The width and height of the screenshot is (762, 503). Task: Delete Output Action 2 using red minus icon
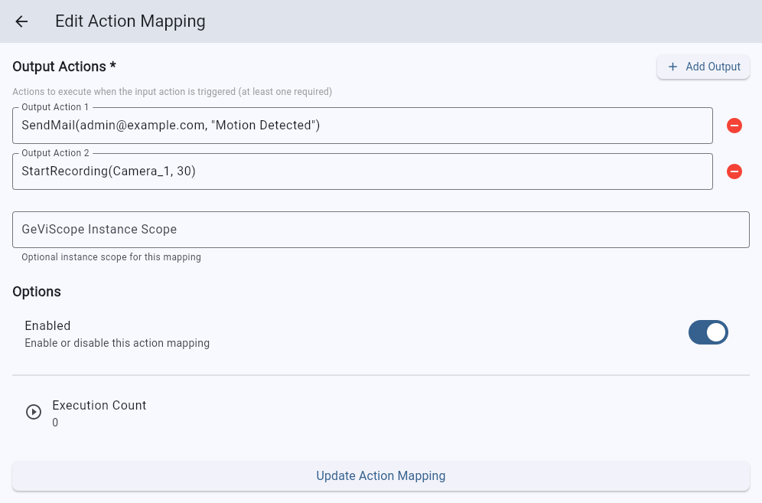pos(734,171)
